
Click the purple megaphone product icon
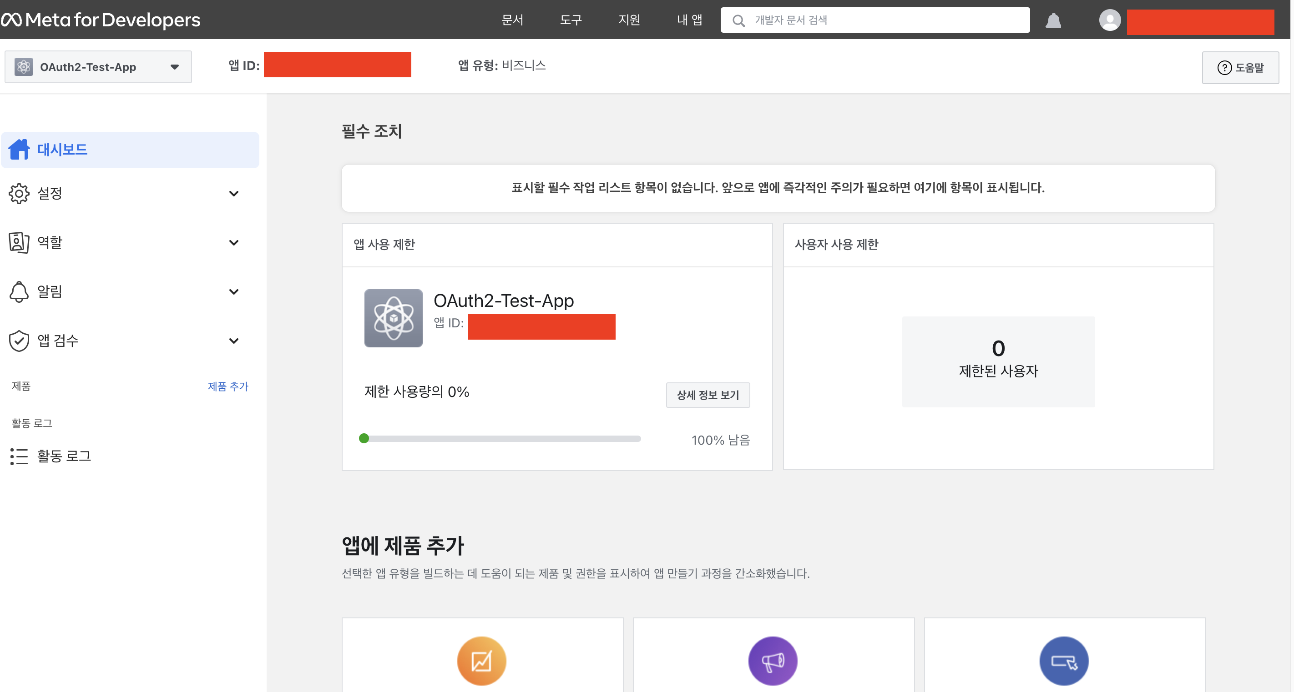773,661
